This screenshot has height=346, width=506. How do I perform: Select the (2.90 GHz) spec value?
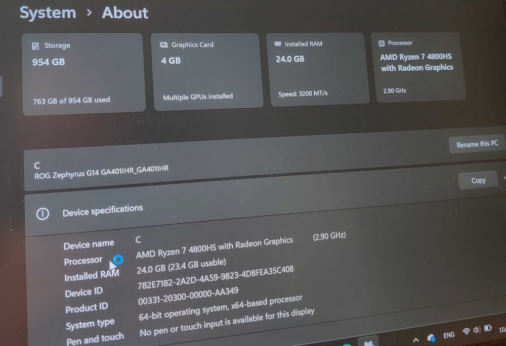click(329, 236)
